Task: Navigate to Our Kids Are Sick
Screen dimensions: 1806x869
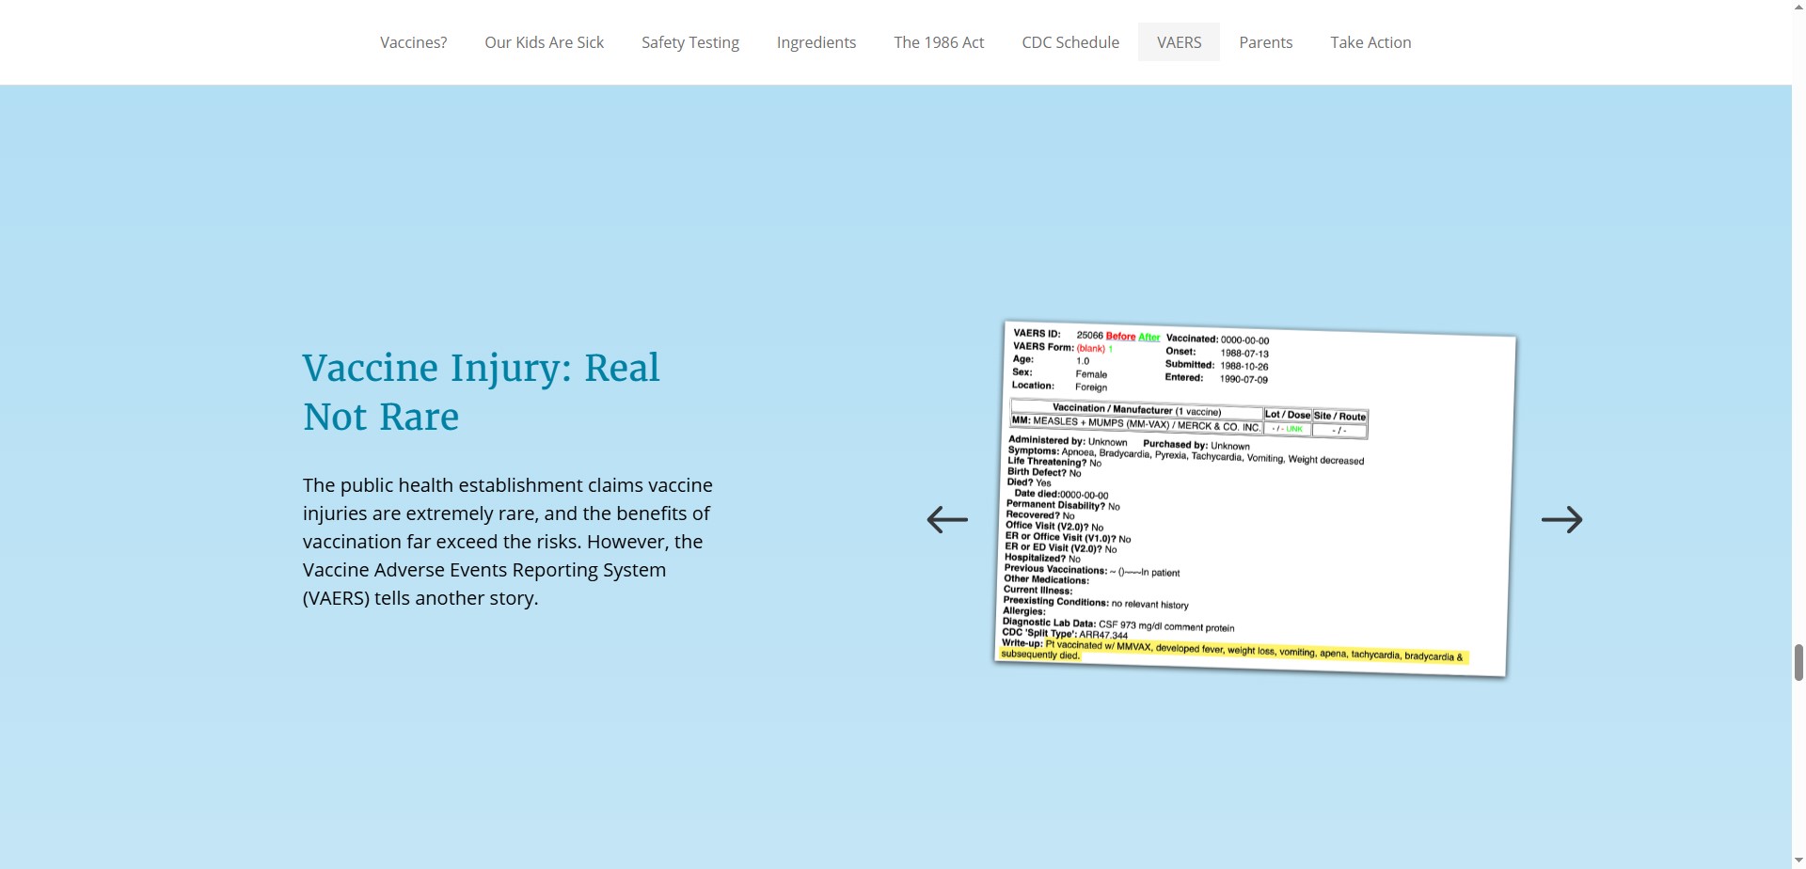Action: click(x=544, y=42)
